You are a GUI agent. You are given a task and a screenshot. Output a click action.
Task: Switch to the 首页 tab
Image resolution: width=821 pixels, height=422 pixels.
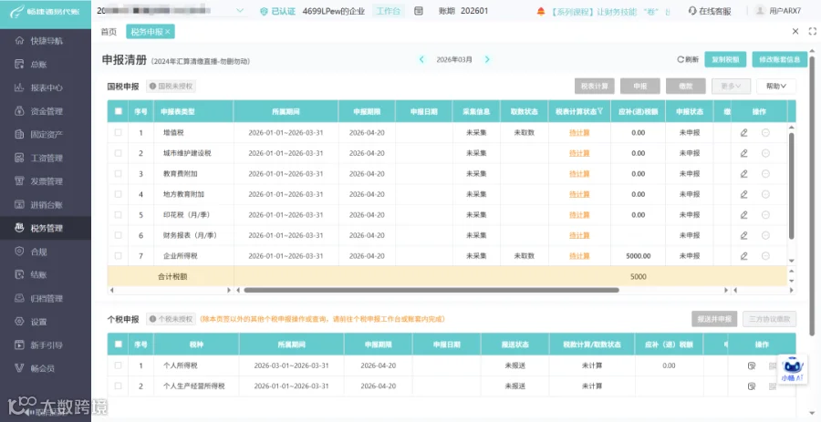click(x=109, y=32)
